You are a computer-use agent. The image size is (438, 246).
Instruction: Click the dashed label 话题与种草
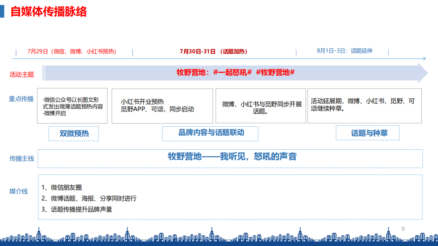[368, 133]
